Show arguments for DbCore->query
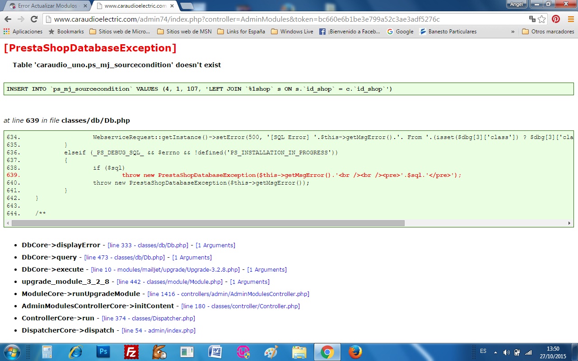Image resolution: width=578 pixels, height=361 pixels. tap(192, 257)
